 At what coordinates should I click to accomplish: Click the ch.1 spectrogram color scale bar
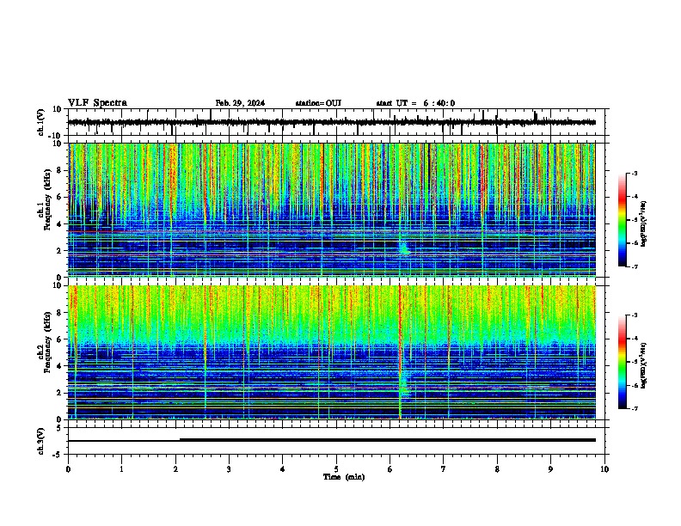pos(623,220)
